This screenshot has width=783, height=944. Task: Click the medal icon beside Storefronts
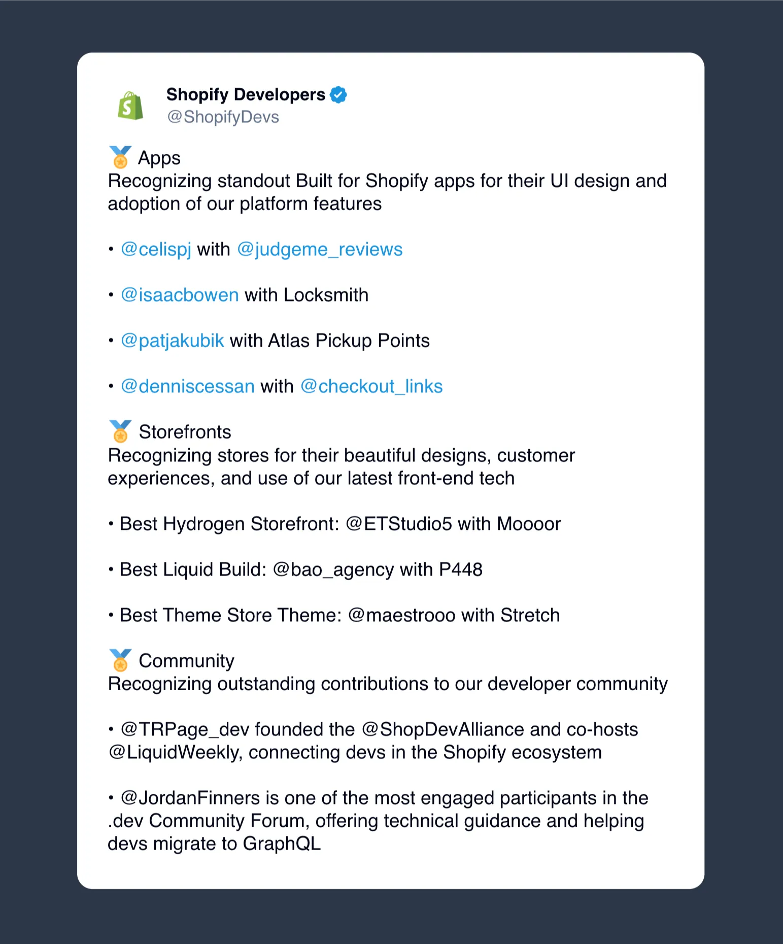pyautogui.click(x=120, y=431)
